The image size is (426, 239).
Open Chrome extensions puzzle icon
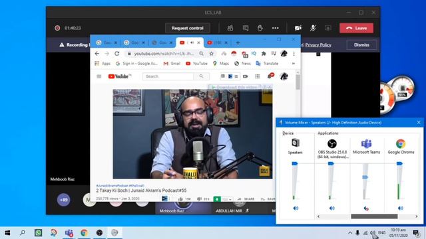(264, 54)
